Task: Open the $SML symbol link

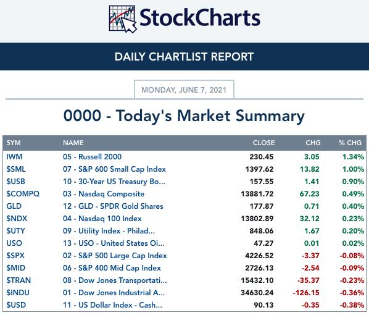Action: pos(16,169)
